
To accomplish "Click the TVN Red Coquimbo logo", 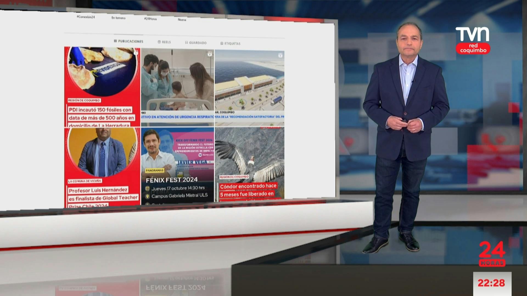I will 473,40.
